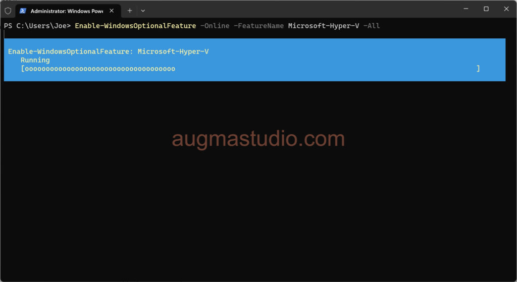Image resolution: width=517 pixels, height=282 pixels.
Task: Click the -Online parameter in command
Action: click(215, 26)
